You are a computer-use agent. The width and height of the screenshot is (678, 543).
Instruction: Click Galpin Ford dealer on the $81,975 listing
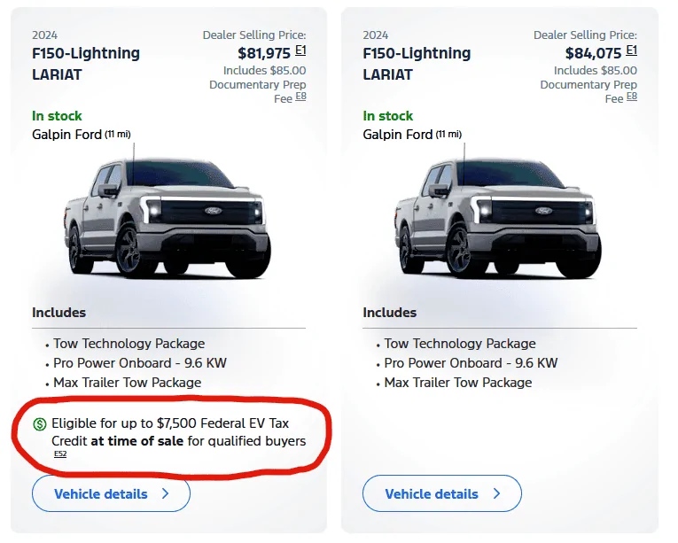[x=67, y=135]
